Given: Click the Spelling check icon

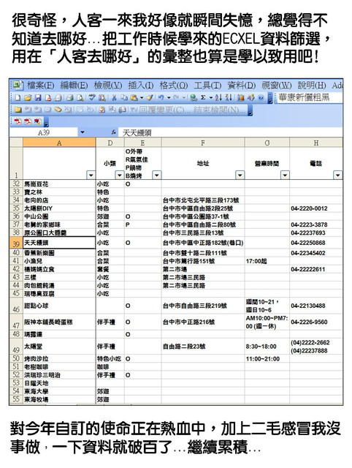Looking at the screenshot, I should pyautogui.click(x=92, y=97).
